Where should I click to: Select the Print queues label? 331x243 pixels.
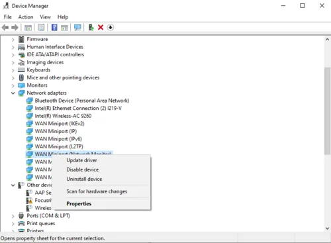41,223
